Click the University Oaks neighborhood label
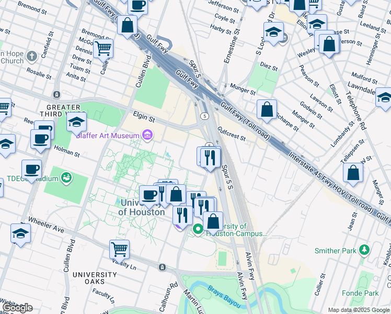Viewport: 391px width, 314px height. [94, 278]
